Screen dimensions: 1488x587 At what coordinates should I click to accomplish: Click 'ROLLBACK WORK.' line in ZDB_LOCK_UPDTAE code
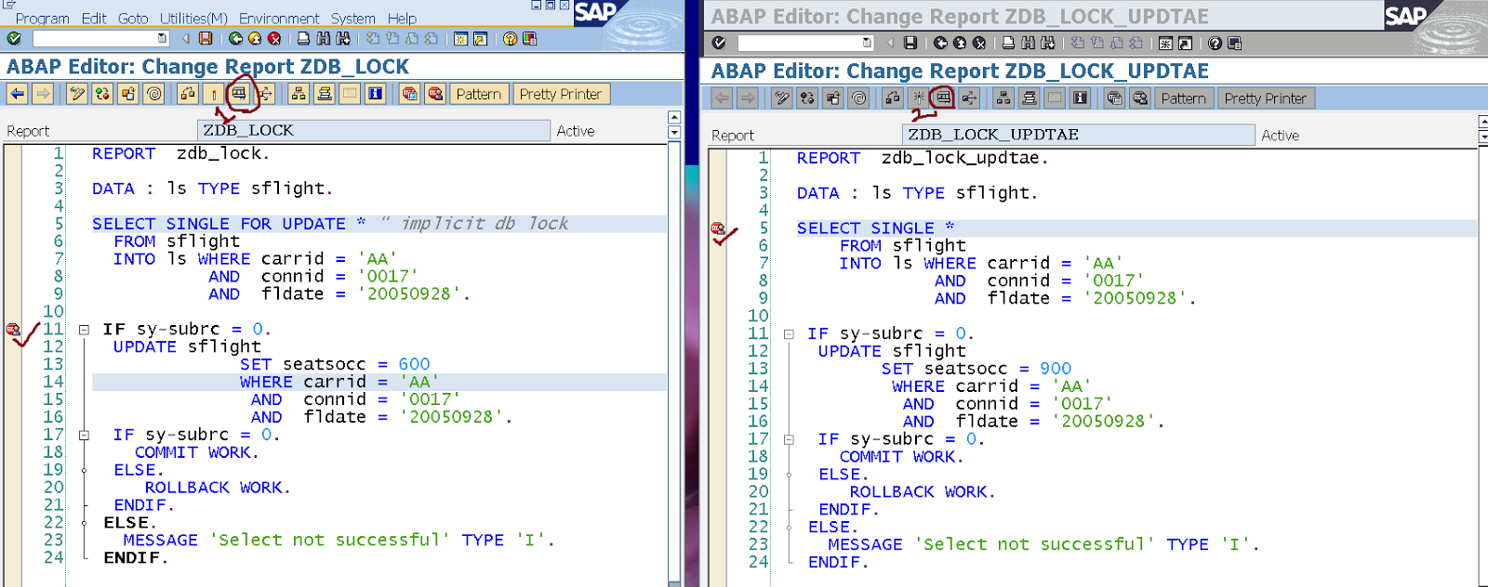(x=922, y=492)
